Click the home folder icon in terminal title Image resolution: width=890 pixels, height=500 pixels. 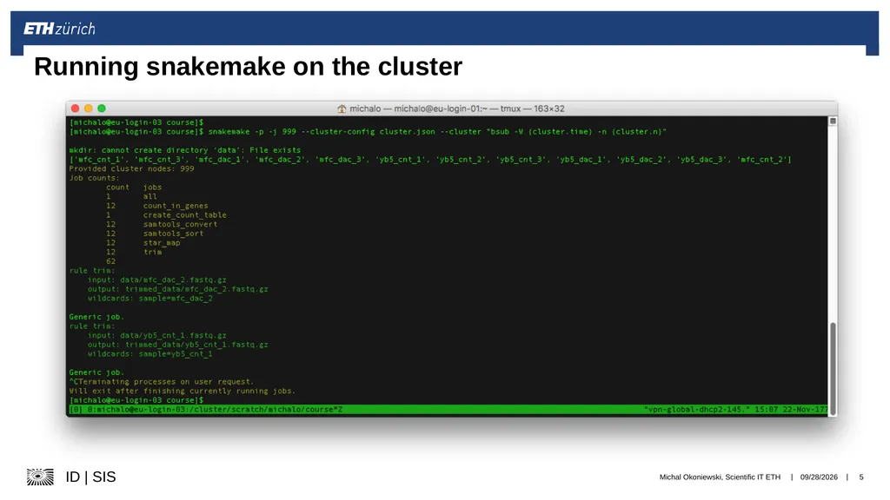pos(342,109)
